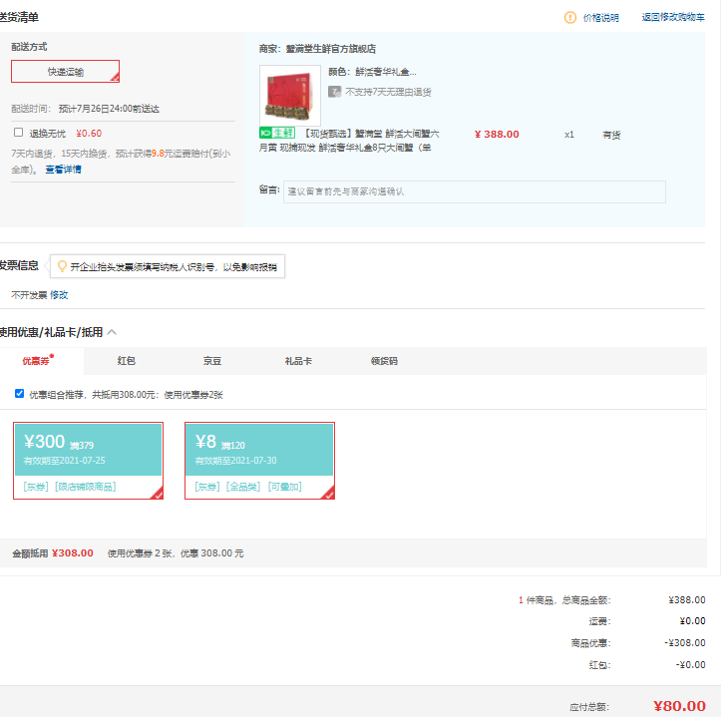
Task: Click the 7-day no-return policy icon
Action: (334, 92)
